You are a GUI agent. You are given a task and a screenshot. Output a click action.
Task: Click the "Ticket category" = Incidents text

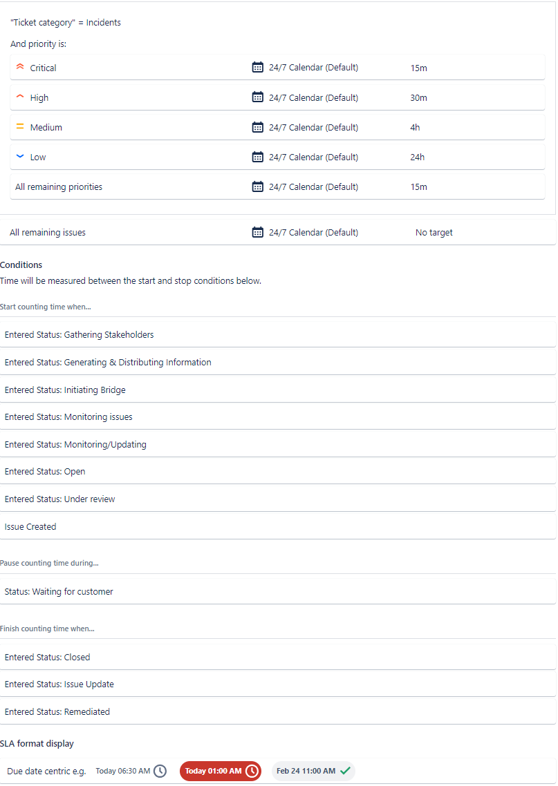[x=66, y=23]
